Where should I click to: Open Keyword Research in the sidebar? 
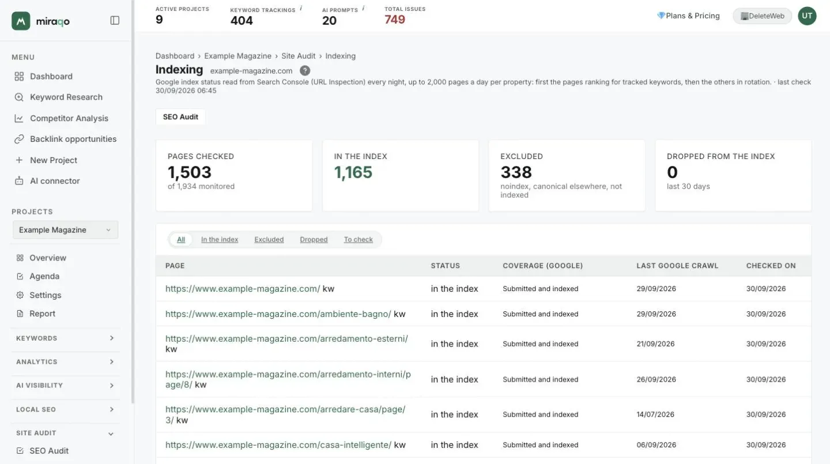click(x=58, y=97)
